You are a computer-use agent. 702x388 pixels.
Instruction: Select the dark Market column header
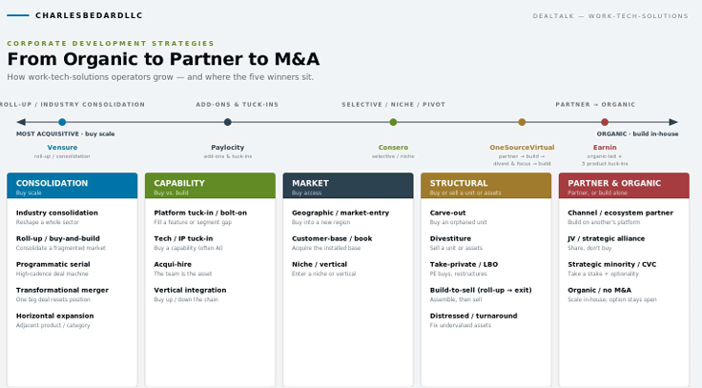348,186
